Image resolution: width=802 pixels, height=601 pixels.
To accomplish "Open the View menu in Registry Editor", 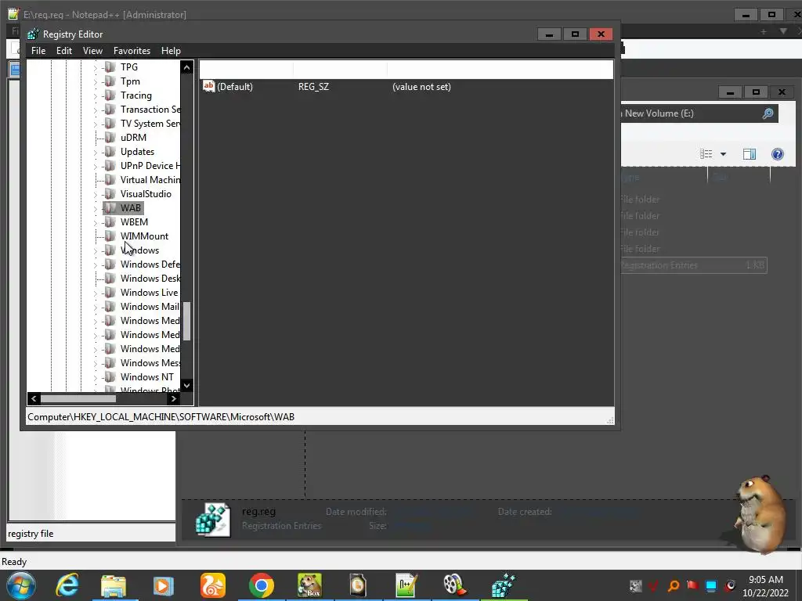I will [92, 51].
